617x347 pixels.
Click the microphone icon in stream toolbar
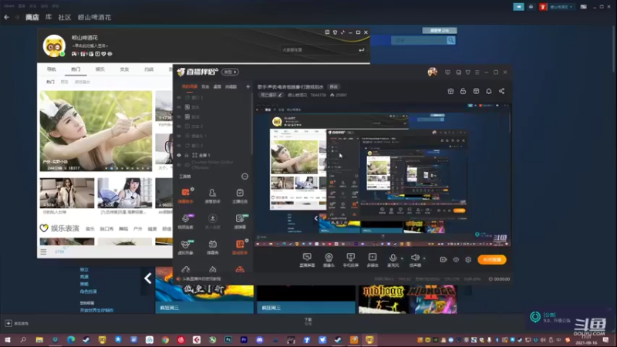[x=393, y=258]
